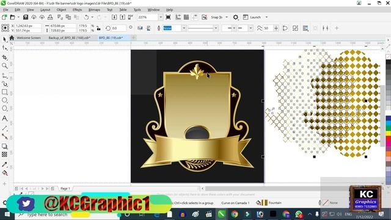391x220 pixels.
Task: Select the Drop Shadow tool
Action: tap(4, 147)
